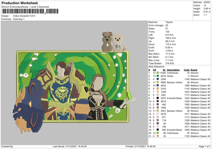Click the Trims value "135"
The image size is (212, 149).
pyautogui.click(x=167, y=32)
